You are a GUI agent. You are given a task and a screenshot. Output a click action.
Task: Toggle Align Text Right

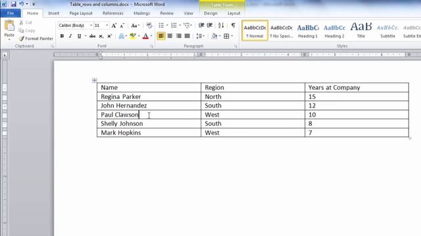pos(178,36)
